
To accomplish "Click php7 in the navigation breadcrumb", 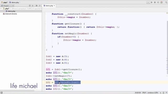I will coord(4,2).
